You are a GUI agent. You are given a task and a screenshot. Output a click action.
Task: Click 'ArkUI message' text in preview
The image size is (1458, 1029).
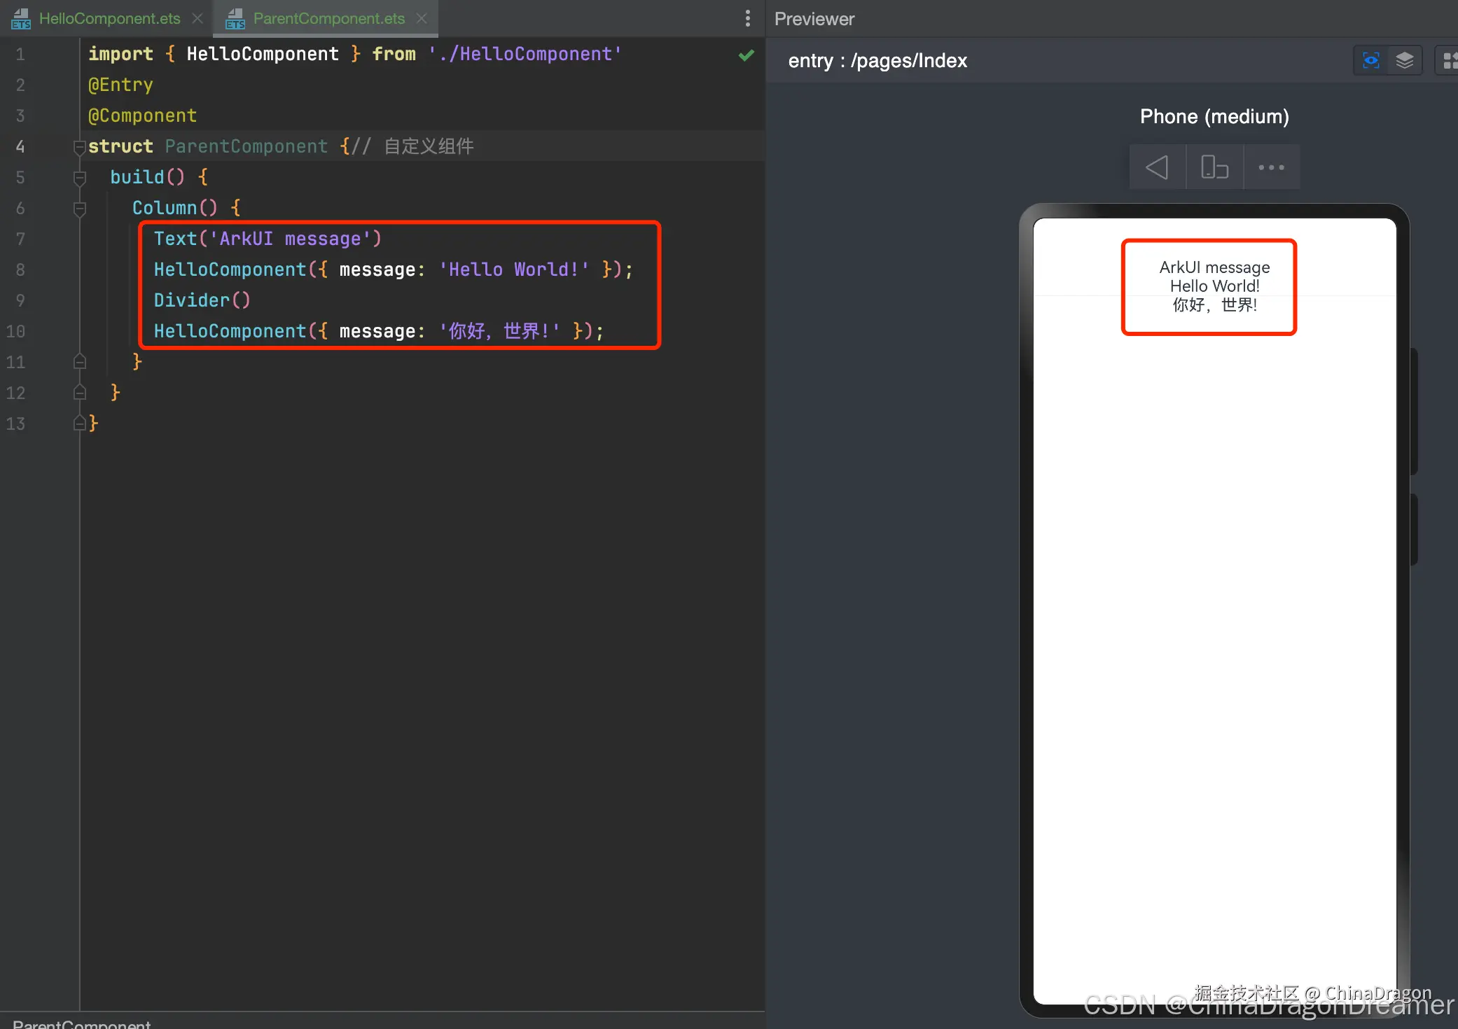point(1214,267)
